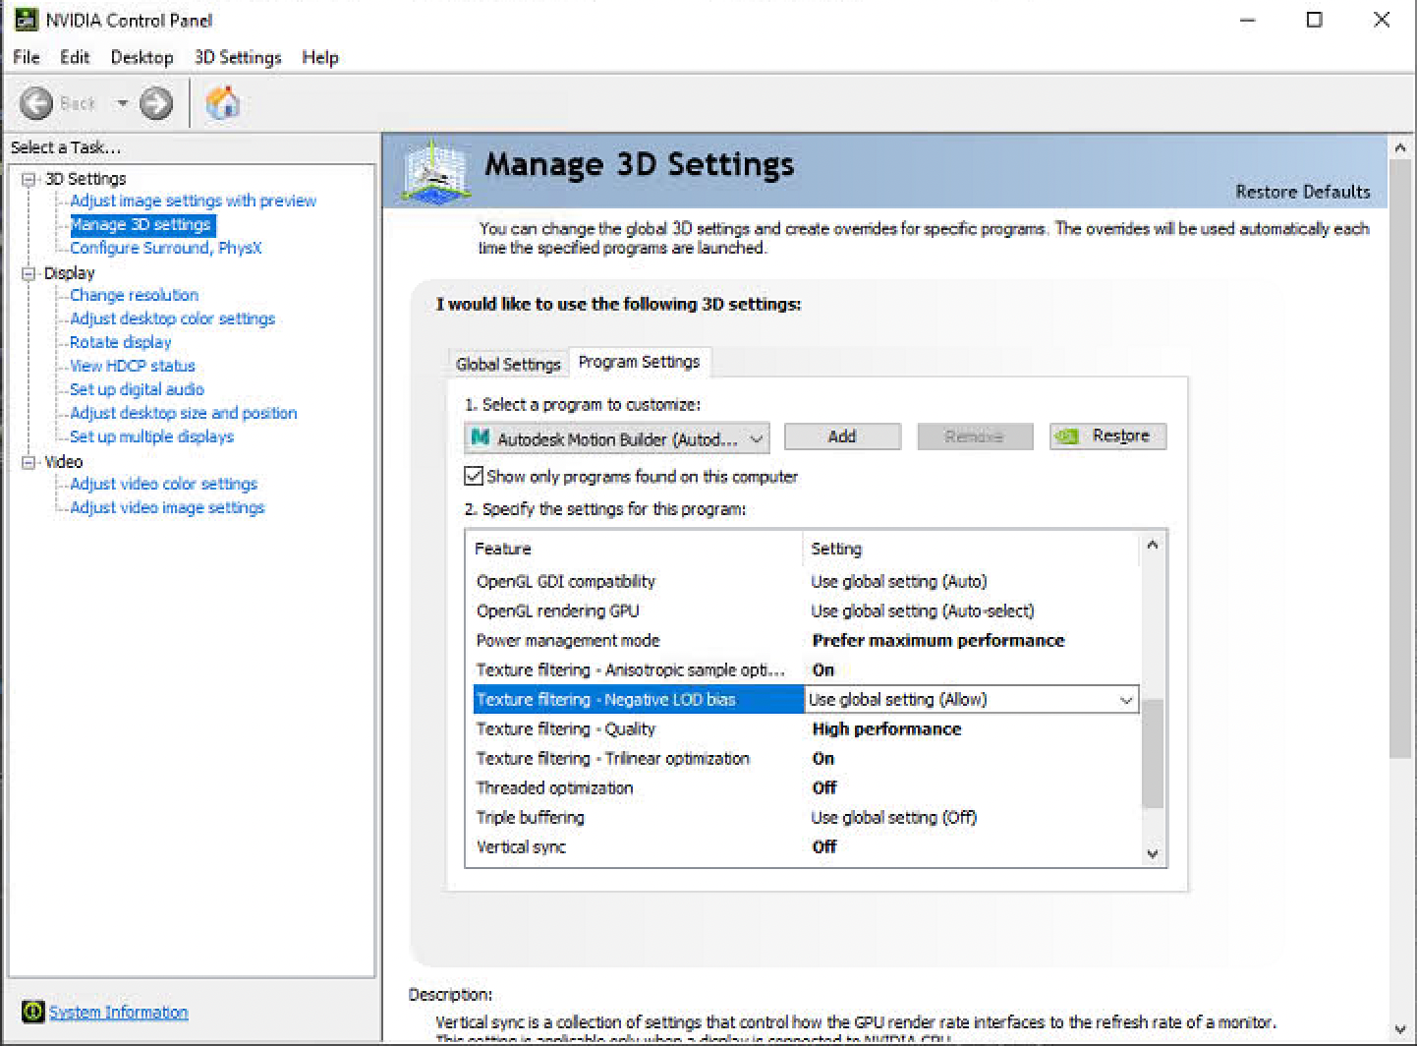Click the Restore Defaults link
The height and width of the screenshot is (1046, 1417).
(1302, 192)
